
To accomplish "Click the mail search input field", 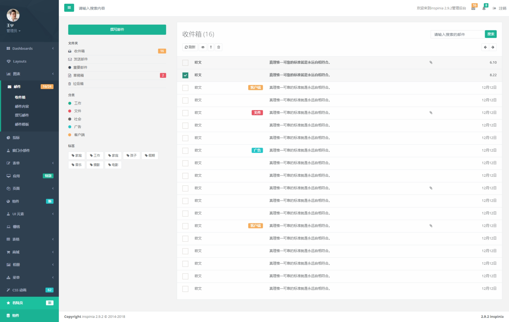I will point(457,34).
